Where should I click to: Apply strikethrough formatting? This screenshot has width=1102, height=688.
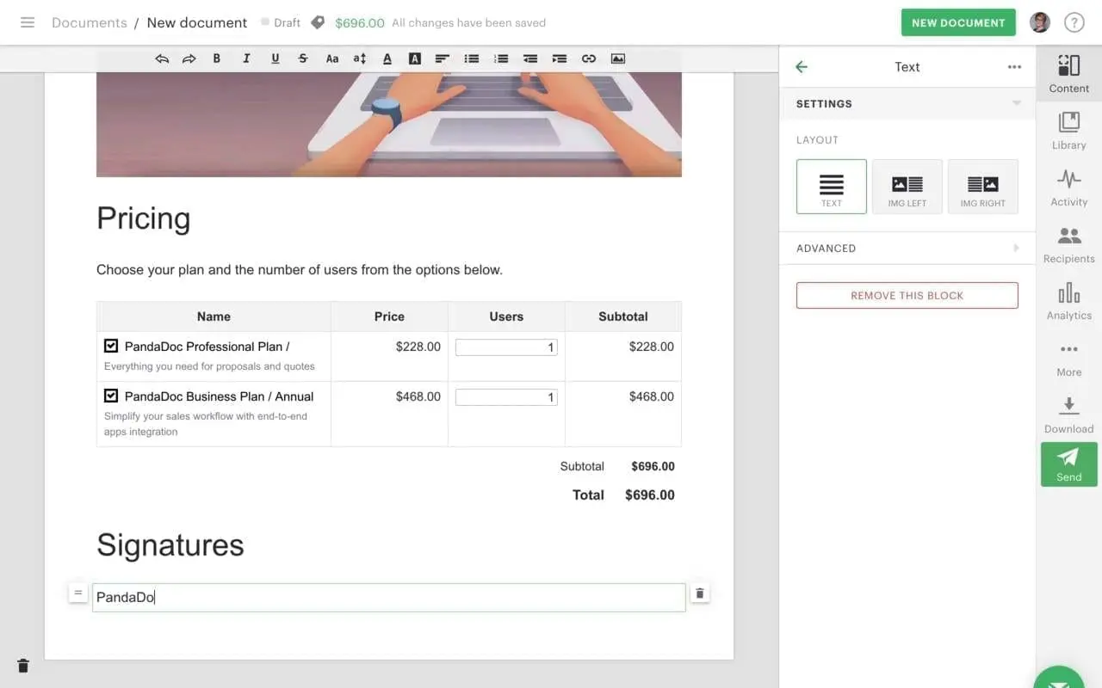(x=302, y=58)
